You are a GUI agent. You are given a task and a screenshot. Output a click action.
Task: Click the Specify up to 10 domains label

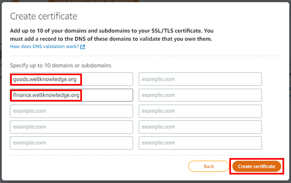pyautogui.click(x=61, y=65)
